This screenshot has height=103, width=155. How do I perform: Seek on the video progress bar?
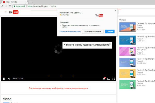coord(52,76)
